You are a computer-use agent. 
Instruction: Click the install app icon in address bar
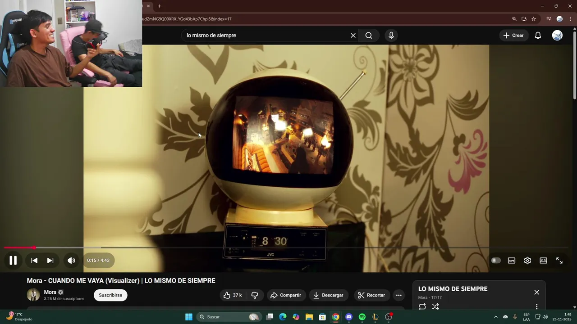tap(524, 19)
